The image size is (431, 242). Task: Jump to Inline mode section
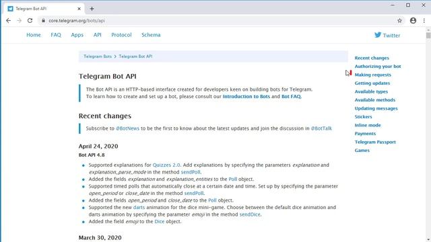click(x=368, y=125)
